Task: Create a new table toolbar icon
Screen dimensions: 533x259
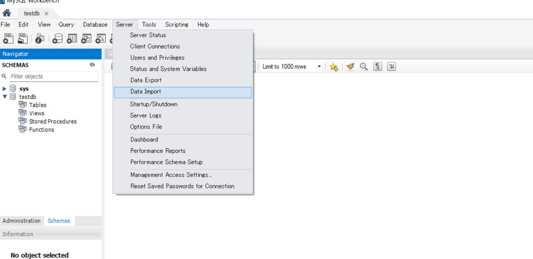Action: click(72, 39)
